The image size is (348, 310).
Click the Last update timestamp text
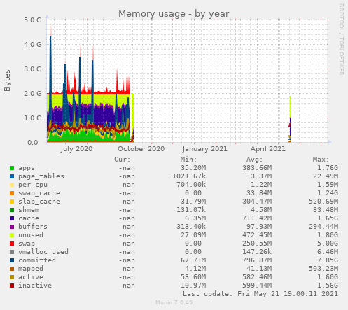[260, 294]
